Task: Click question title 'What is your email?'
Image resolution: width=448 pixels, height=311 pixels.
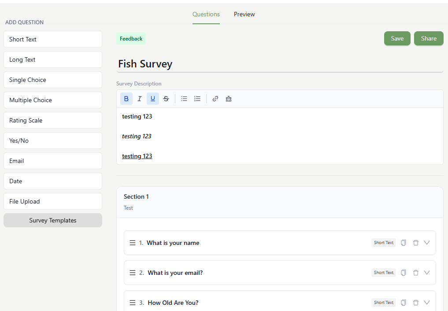Action: (175, 273)
